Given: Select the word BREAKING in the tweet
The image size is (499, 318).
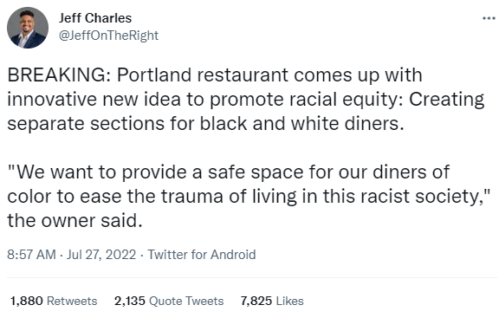Looking at the screenshot, I should pyautogui.click(x=56, y=75).
